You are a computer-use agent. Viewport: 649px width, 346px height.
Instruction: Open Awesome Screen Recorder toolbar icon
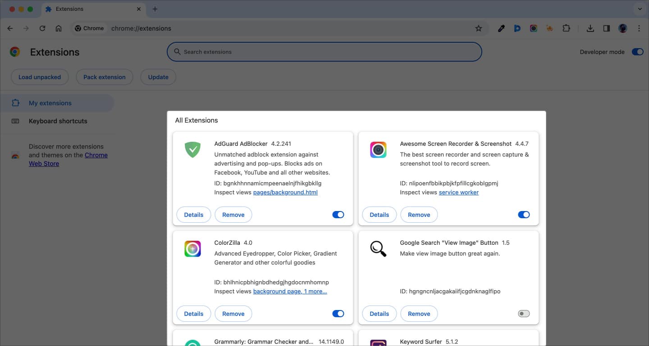[534, 28]
